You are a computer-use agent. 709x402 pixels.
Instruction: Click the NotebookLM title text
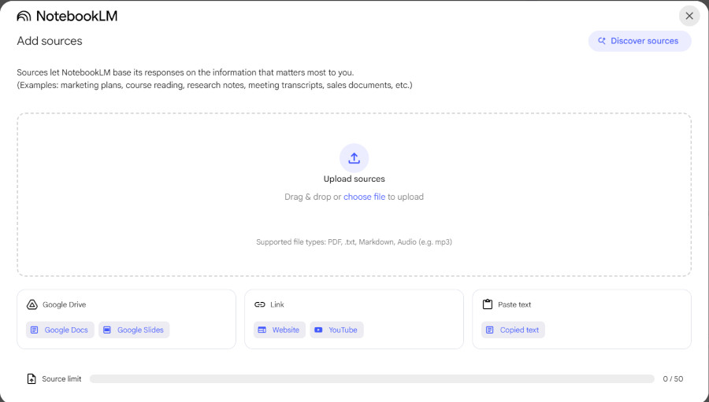point(77,17)
